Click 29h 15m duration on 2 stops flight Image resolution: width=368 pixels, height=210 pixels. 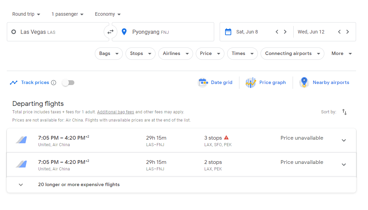tap(156, 162)
